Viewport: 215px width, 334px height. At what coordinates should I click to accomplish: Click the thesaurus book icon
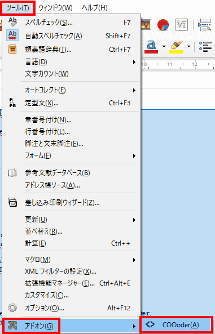[12, 49]
